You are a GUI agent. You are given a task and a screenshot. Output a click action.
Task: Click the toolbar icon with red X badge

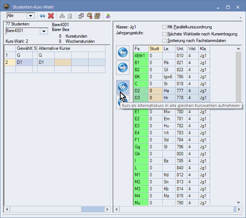(x=89, y=16)
